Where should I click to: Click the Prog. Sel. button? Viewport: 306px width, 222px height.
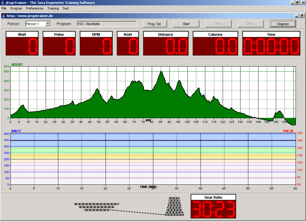click(155, 24)
